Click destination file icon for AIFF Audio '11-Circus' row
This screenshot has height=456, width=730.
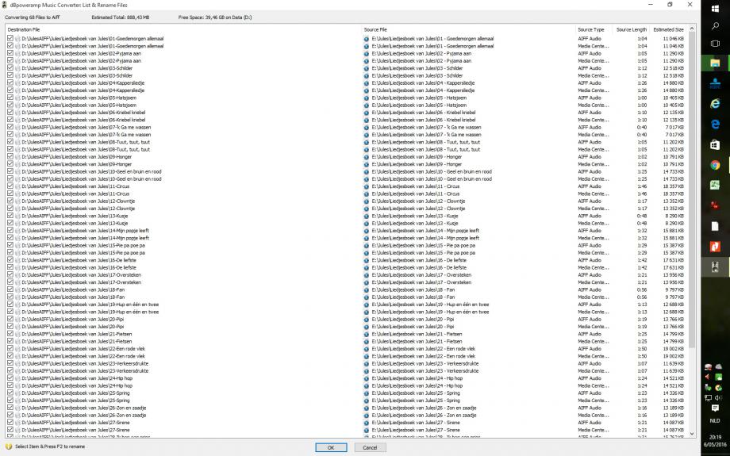(17, 186)
